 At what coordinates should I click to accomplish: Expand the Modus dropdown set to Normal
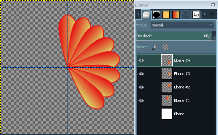[x=182, y=25]
